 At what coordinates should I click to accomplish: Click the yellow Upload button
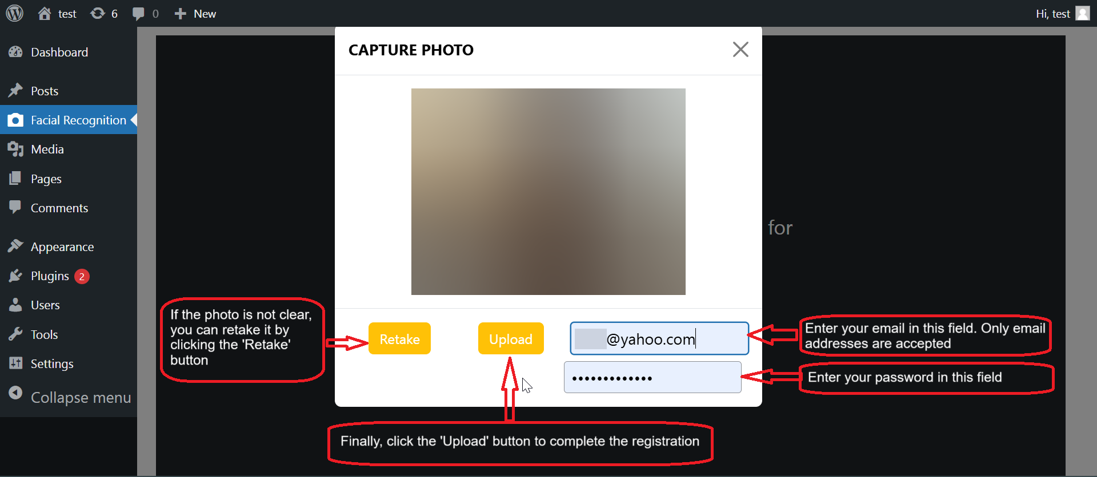pyautogui.click(x=511, y=339)
